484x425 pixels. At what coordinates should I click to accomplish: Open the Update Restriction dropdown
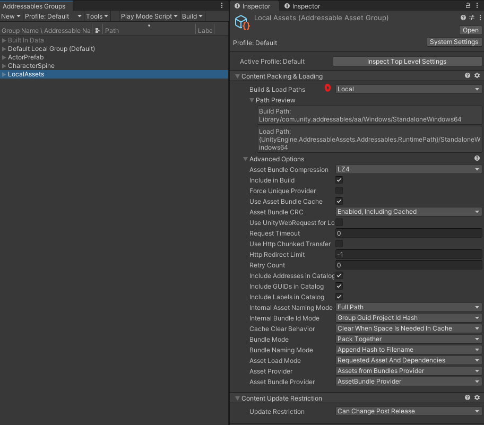tap(409, 411)
